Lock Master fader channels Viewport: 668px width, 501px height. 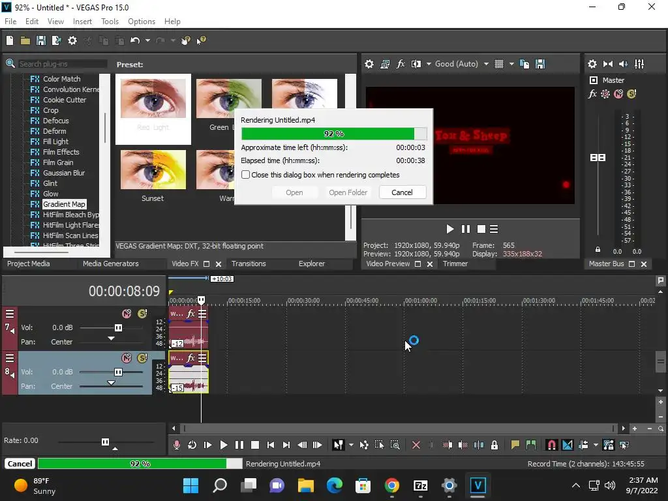598,250
